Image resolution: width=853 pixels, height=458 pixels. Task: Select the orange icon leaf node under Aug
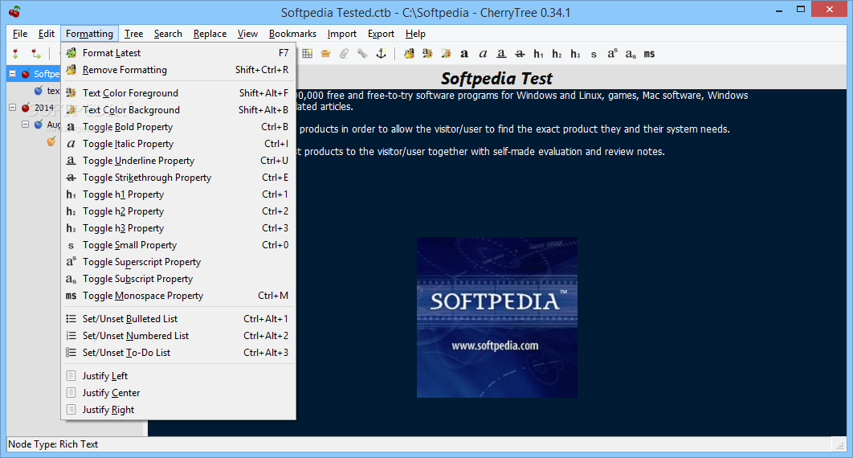[51, 141]
